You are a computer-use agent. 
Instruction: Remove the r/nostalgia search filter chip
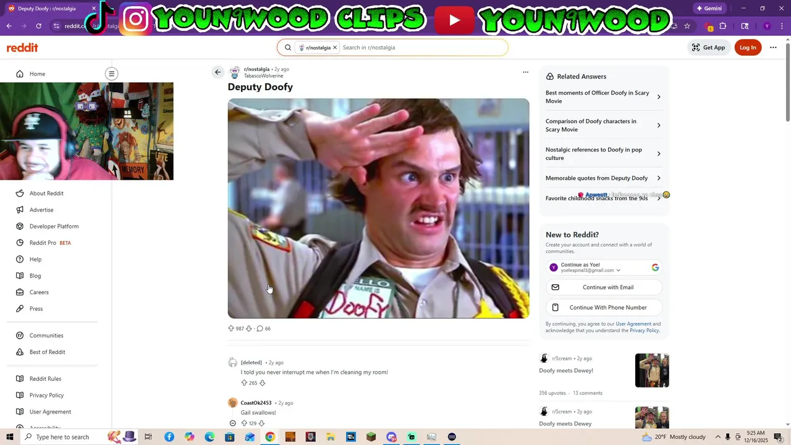335,48
